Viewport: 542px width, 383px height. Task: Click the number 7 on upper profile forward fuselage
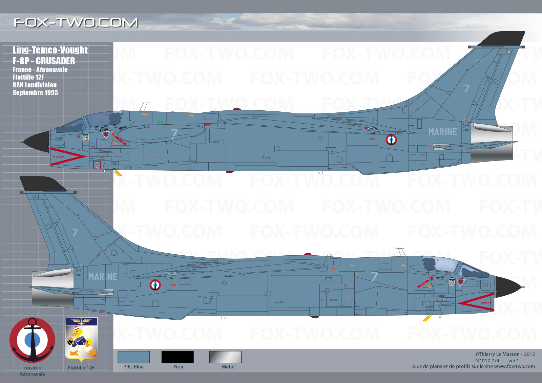[x=174, y=134]
